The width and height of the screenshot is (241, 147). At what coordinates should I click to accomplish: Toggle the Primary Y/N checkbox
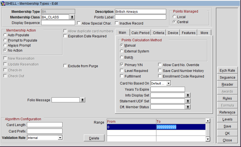pyautogui.click(x=122, y=65)
